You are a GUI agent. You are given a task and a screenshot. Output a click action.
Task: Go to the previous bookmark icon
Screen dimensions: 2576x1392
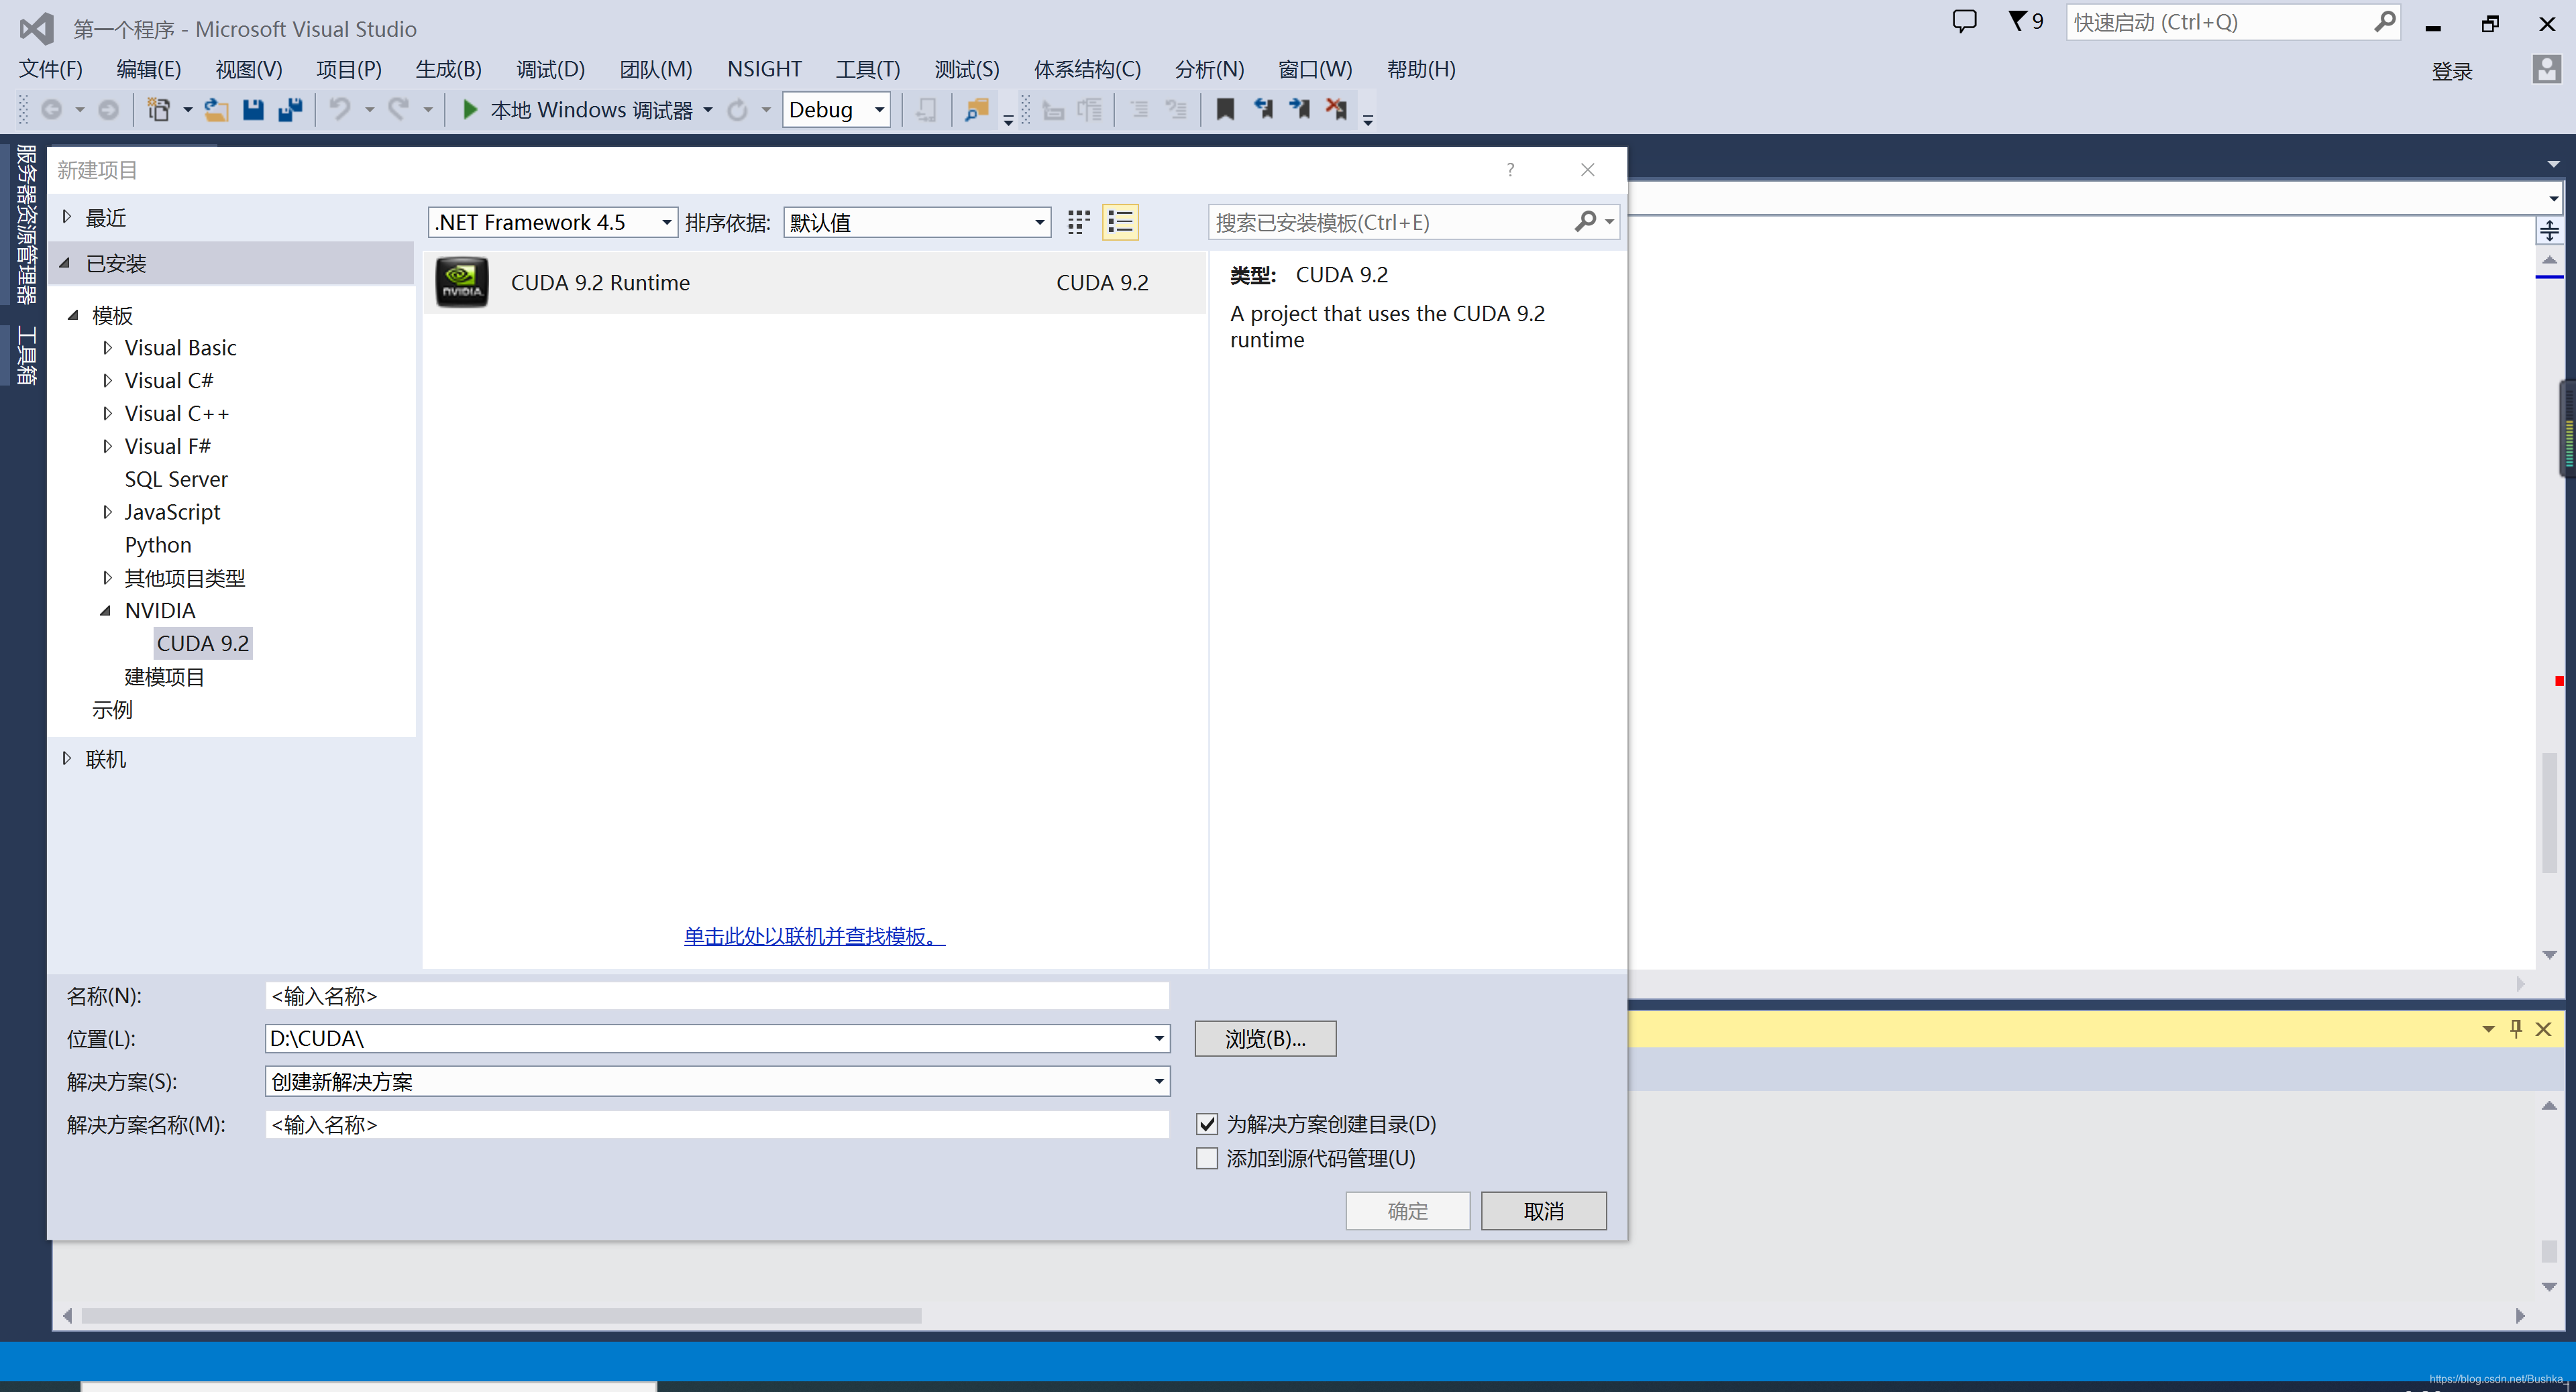click(x=1263, y=109)
